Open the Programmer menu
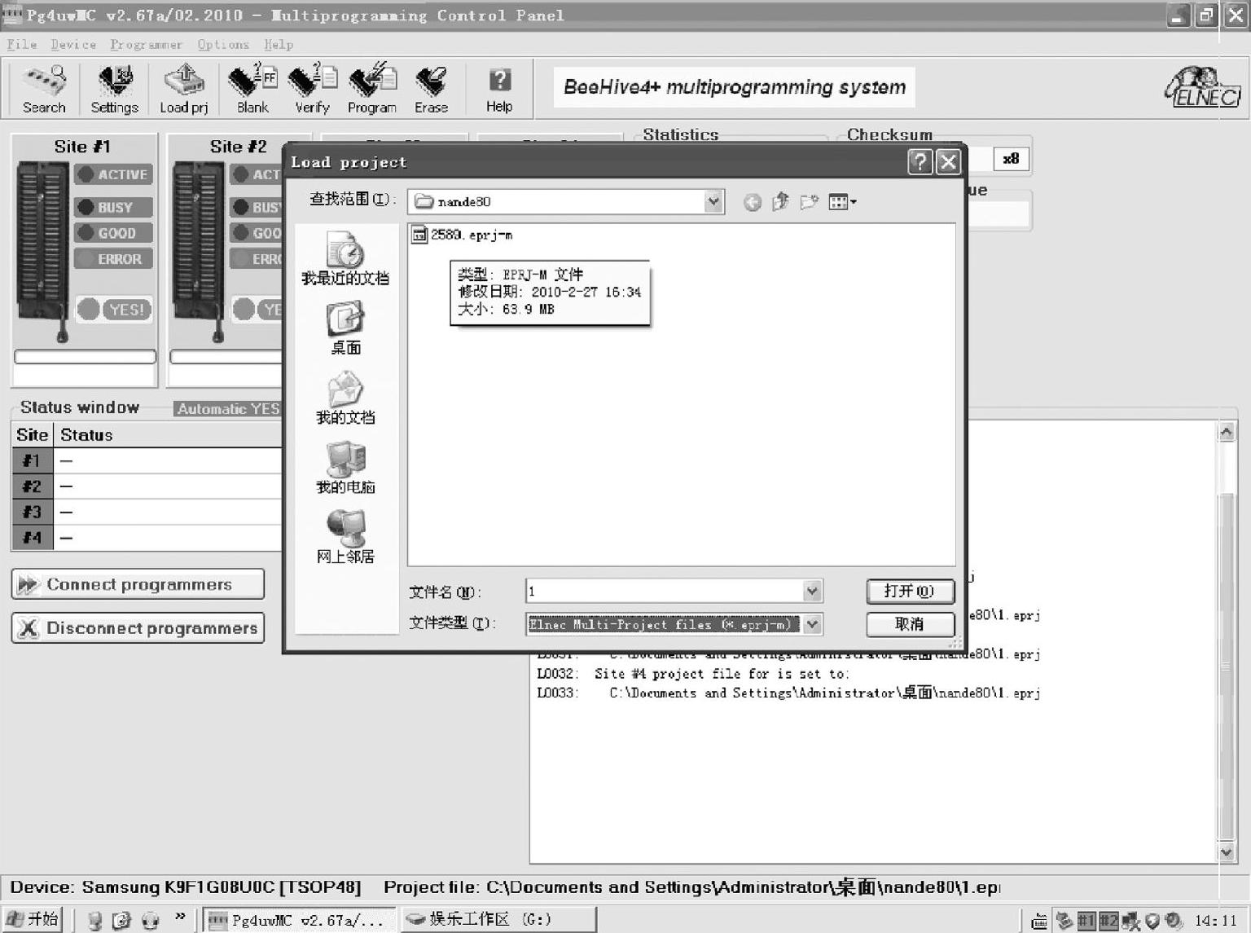 tap(147, 45)
